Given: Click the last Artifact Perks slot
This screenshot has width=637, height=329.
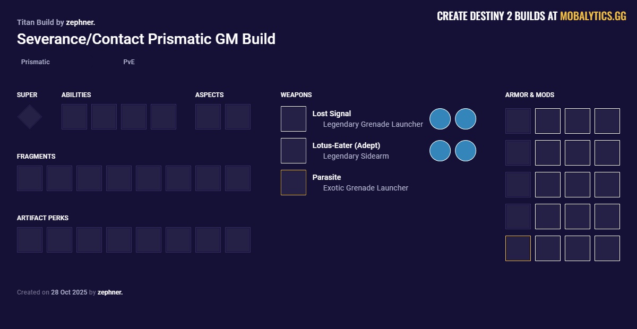Looking at the screenshot, I should pos(238,239).
